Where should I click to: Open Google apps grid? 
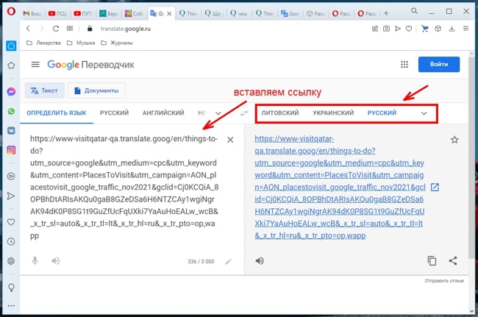404,64
